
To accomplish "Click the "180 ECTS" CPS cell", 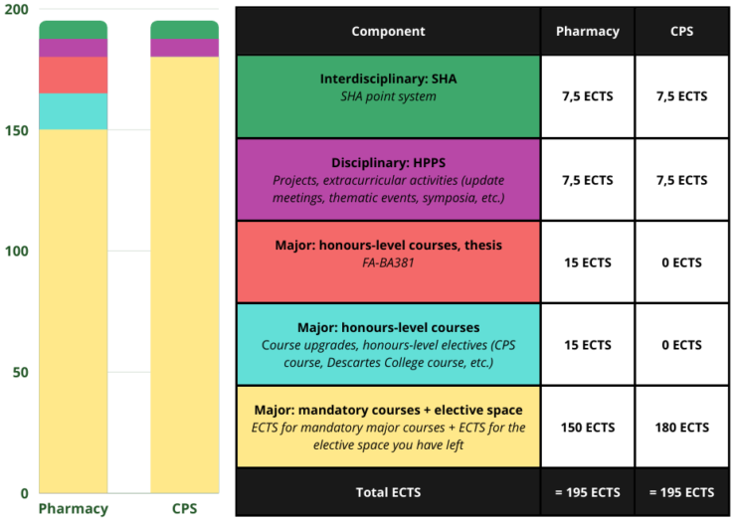I will (681, 428).
